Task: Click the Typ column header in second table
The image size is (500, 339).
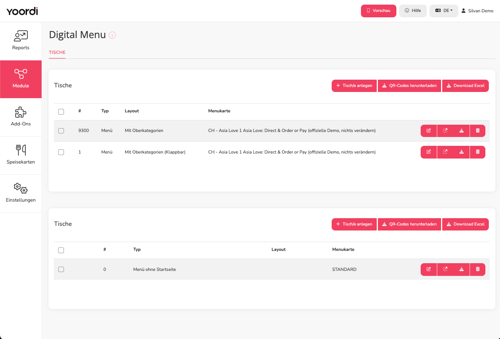Action: click(137, 249)
